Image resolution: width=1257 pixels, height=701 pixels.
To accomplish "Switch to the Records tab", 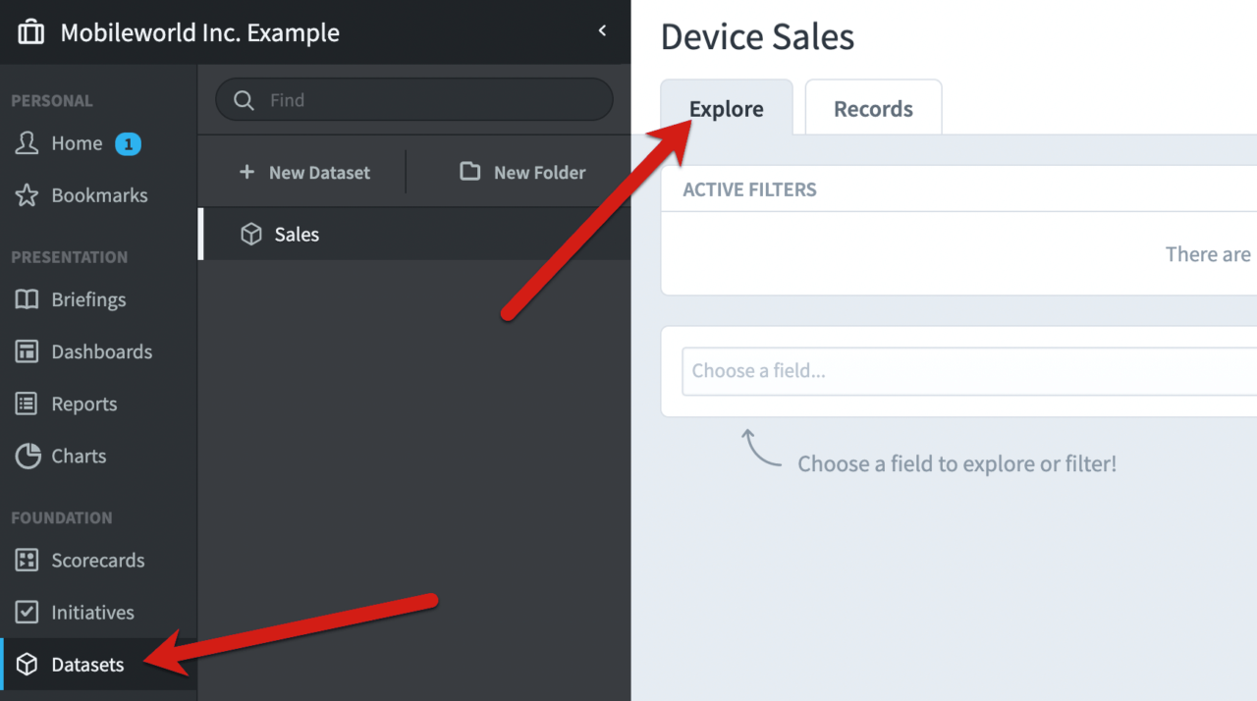I will click(873, 109).
